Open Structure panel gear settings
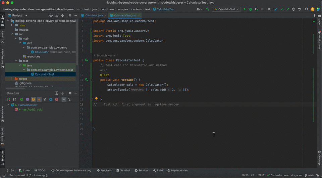 (x=70, y=93)
